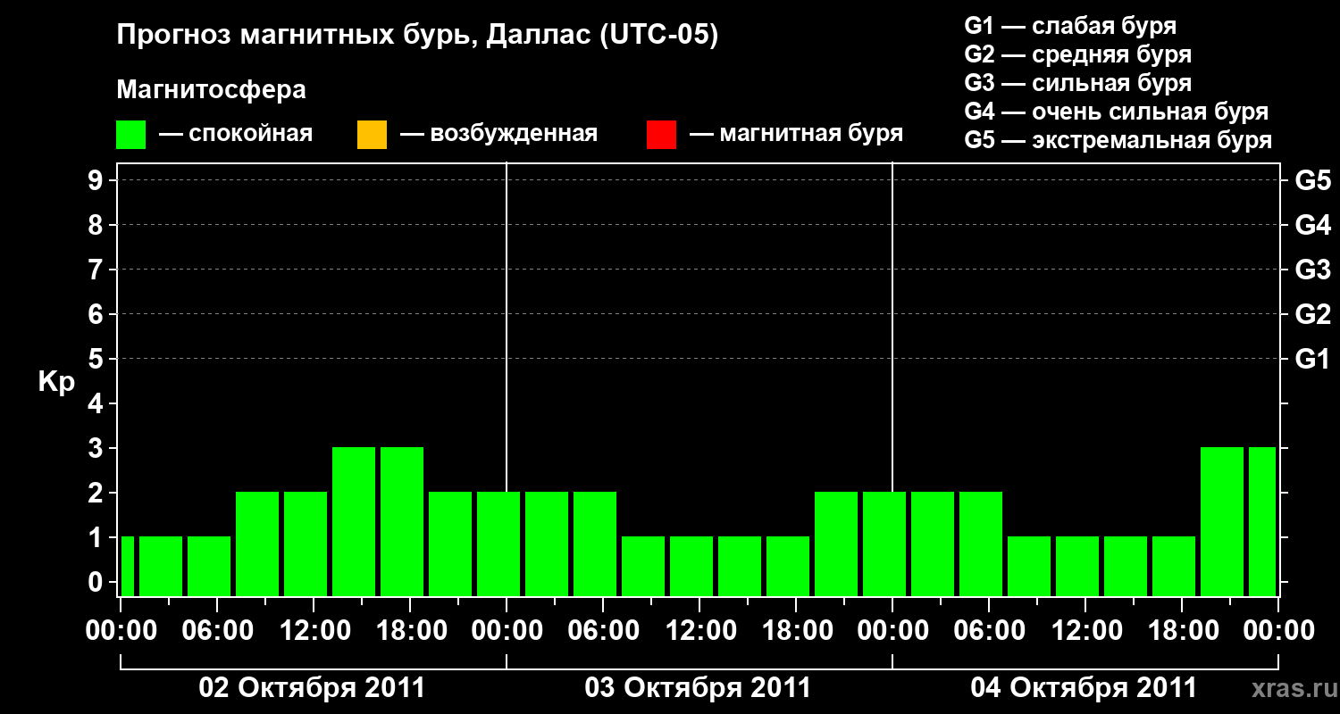The width and height of the screenshot is (1340, 714).
Task: Click the Kp 2 bar over 12:00 on 02 Октября
Action: [x=306, y=544]
